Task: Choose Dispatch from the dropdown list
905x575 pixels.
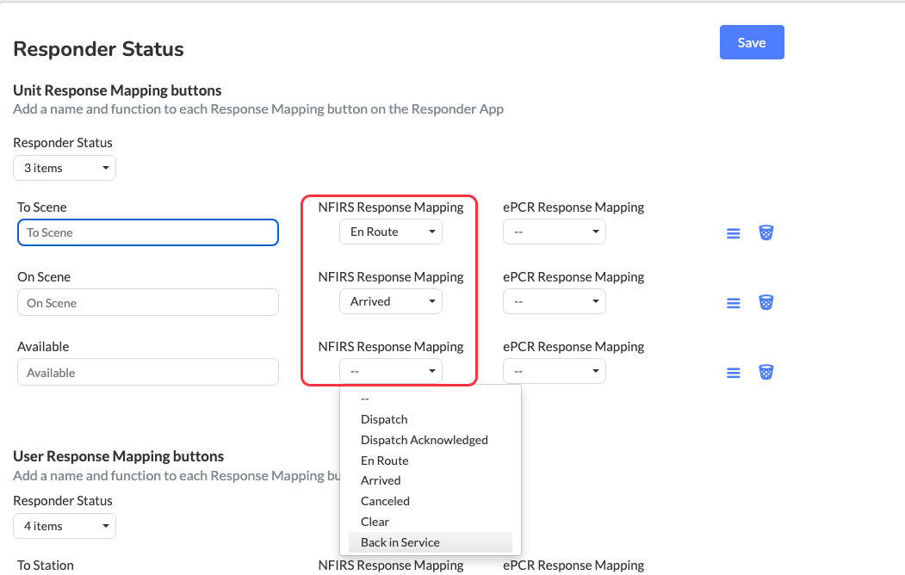Action: coord(430,419)
